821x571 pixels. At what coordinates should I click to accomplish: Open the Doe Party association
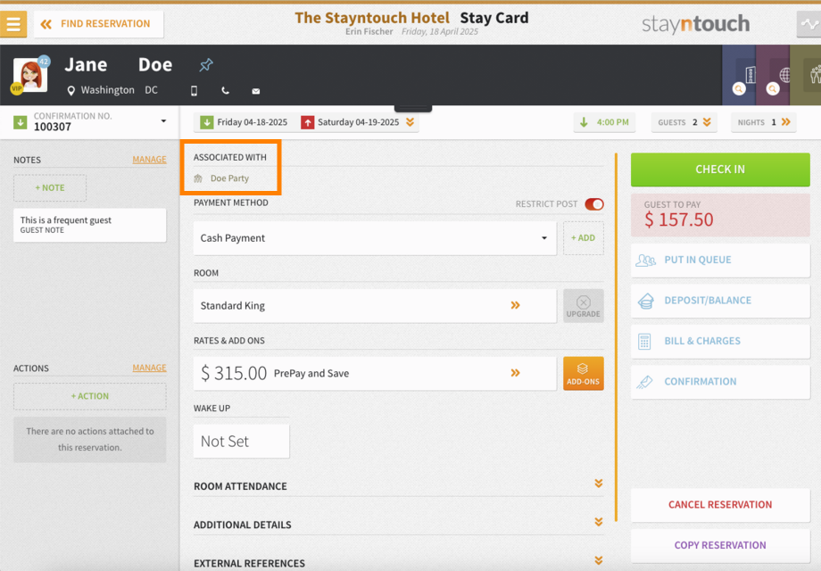229,178
